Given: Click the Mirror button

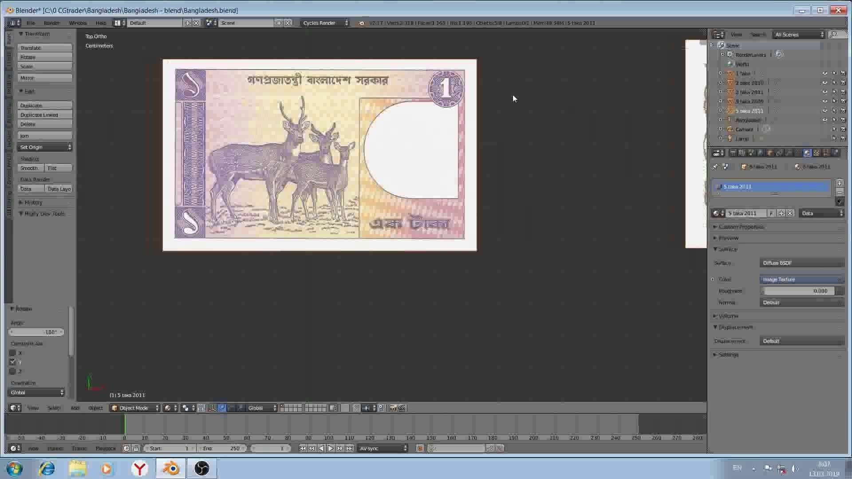Looking at the screenshot, I should pos(45,78).
